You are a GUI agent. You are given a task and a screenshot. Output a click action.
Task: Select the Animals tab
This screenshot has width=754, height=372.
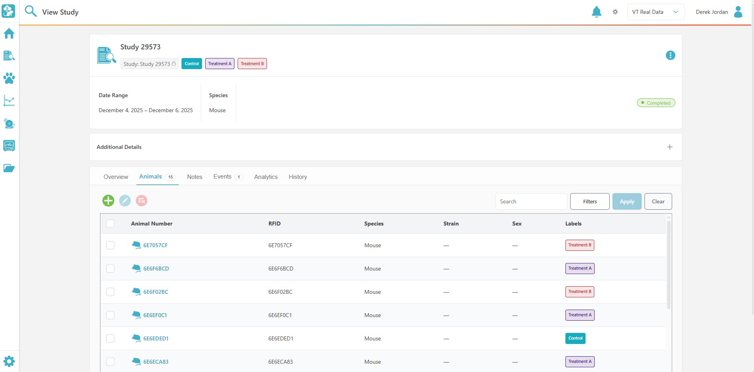tap(157, 177)
